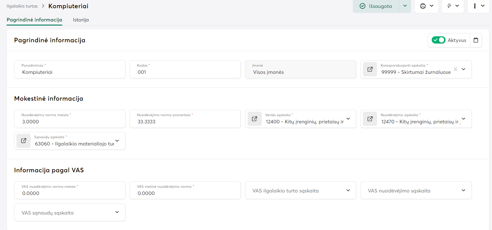Toggle the Aktyvus switch off

[x=438, y=40]
